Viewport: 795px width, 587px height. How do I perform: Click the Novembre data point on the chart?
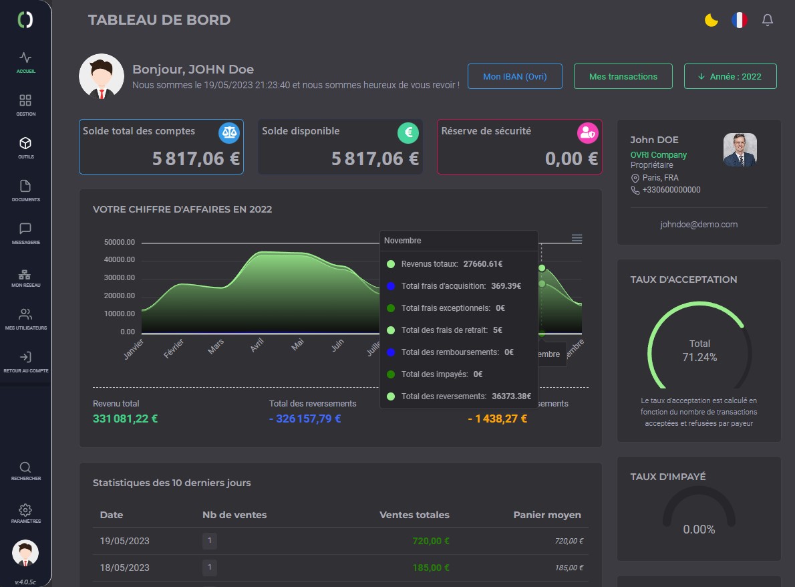542,268
